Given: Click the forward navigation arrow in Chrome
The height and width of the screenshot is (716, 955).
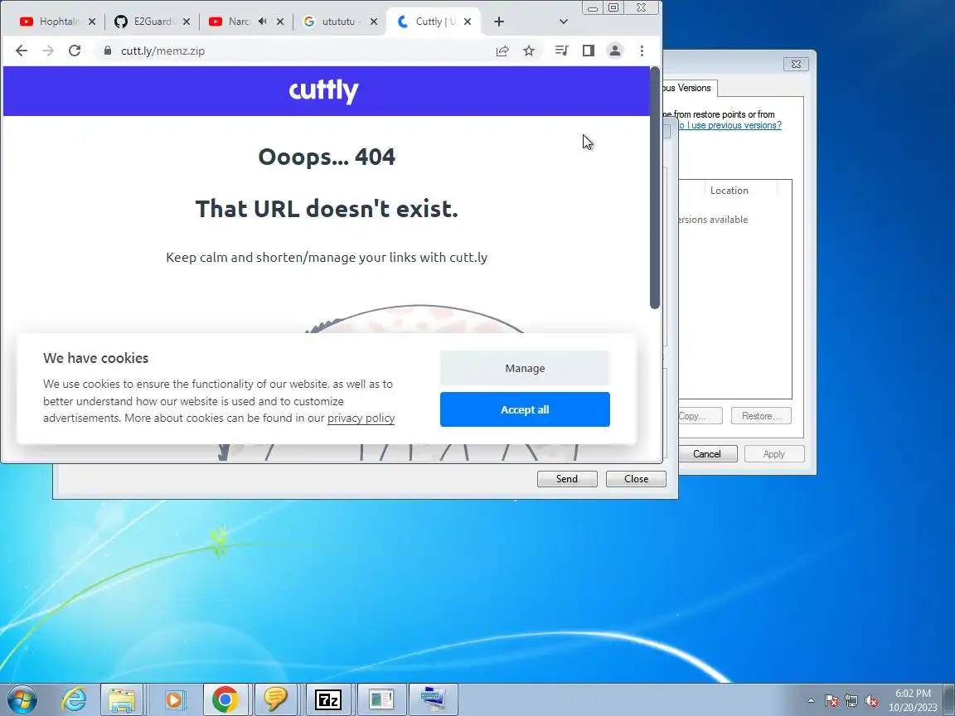Looking at the screenshot, I should pyautogui.click(x=48, y=51).
